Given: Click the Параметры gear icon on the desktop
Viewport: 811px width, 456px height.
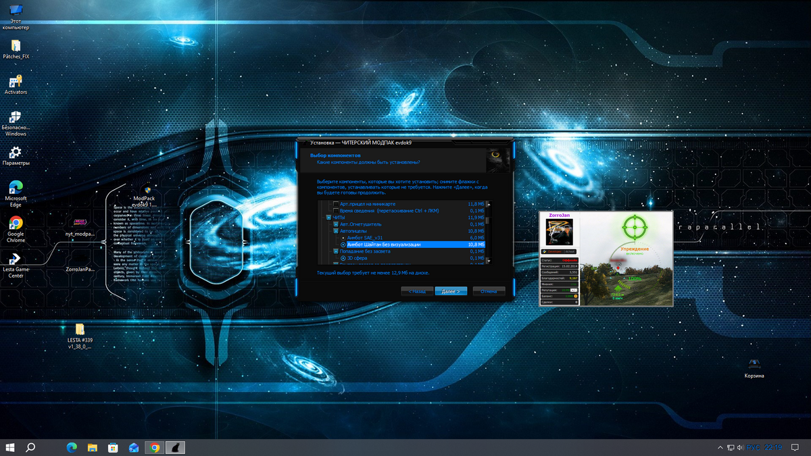Looking at the screenshot, I should [x=15, y=153].
